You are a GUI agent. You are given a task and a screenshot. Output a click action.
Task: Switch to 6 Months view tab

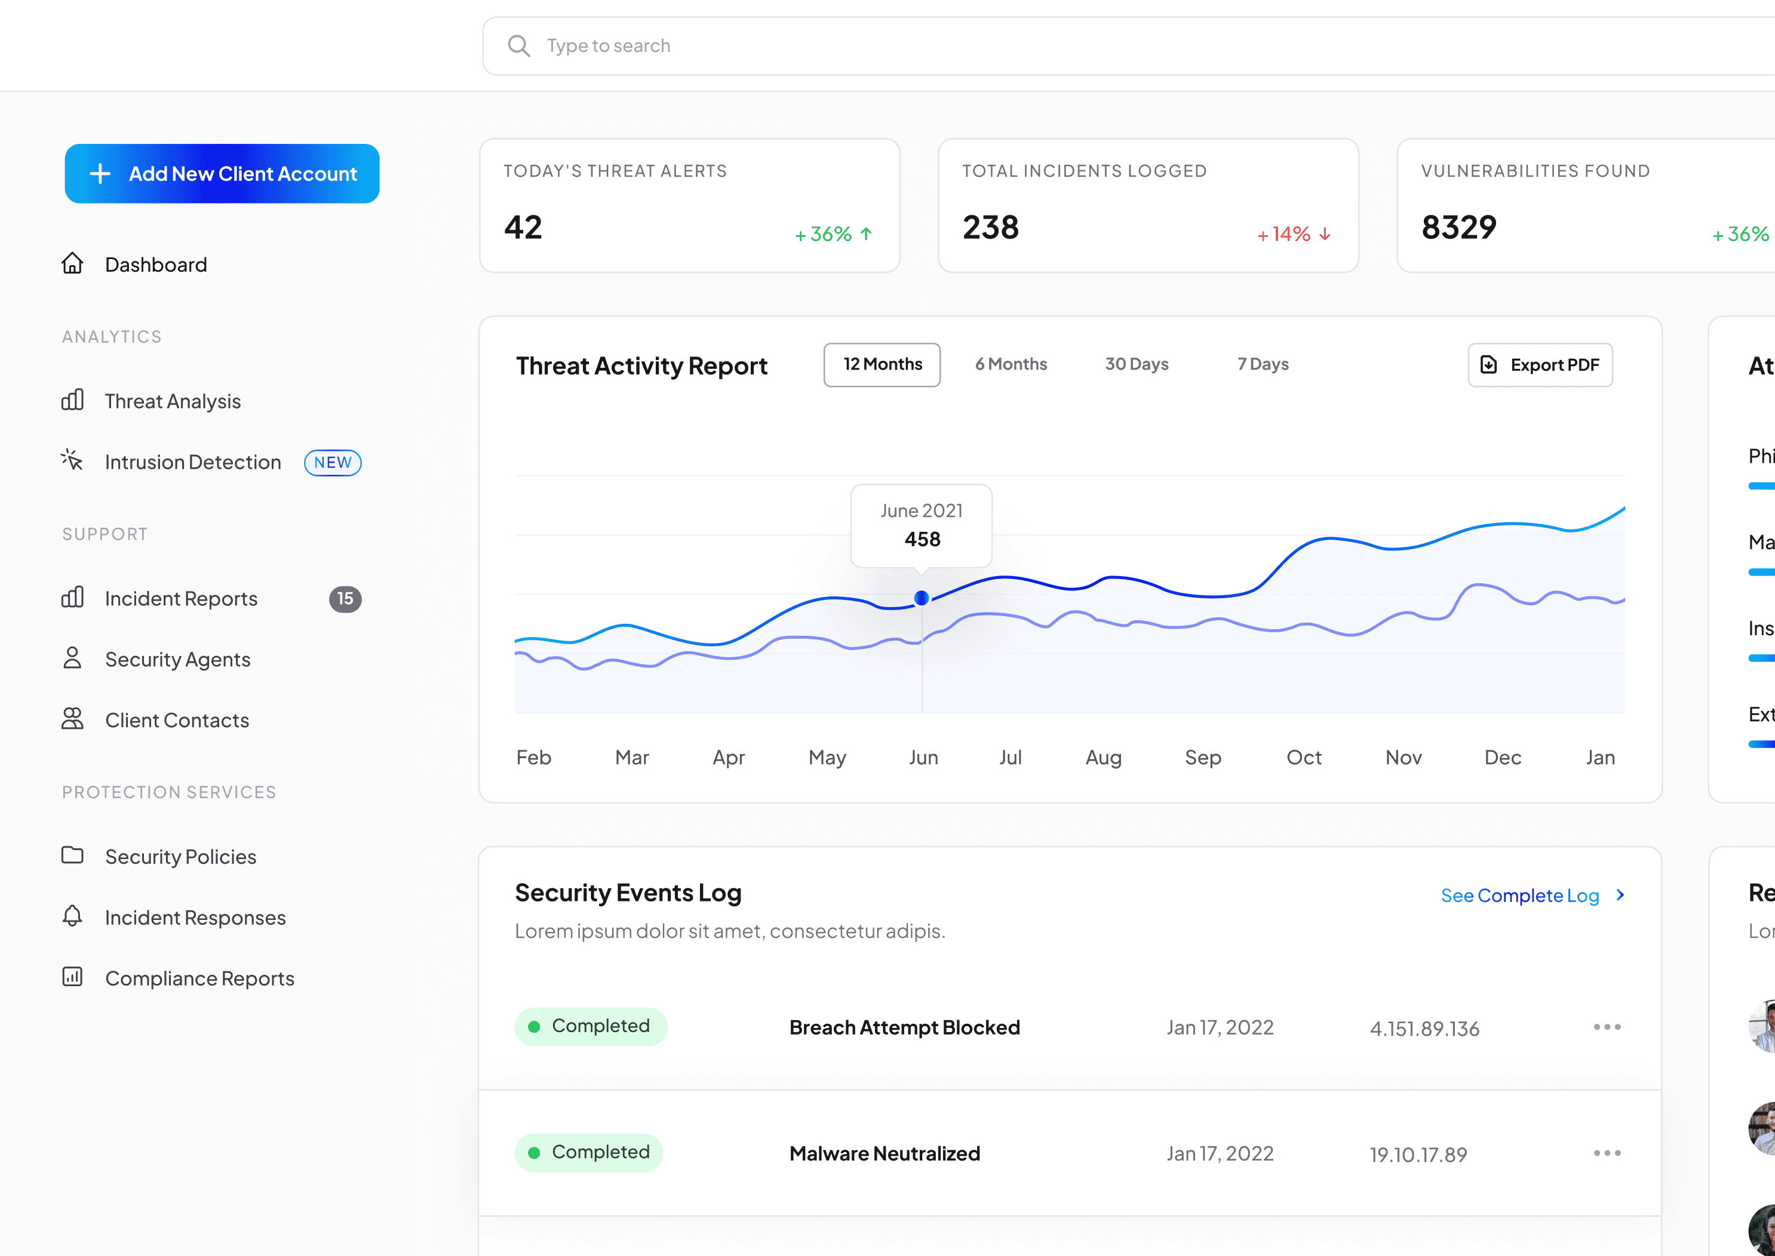pyautogui.click(x=1012, y=363)
